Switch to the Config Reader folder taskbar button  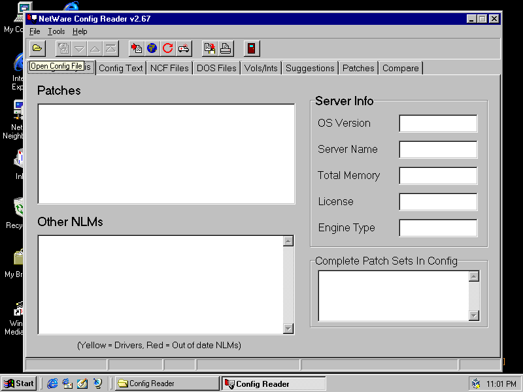click(167, 384)
